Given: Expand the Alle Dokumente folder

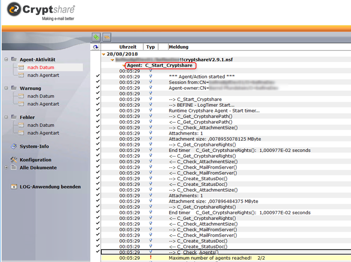Looking at the screenshot, I should pyautogui.click(x=6, y=168).
